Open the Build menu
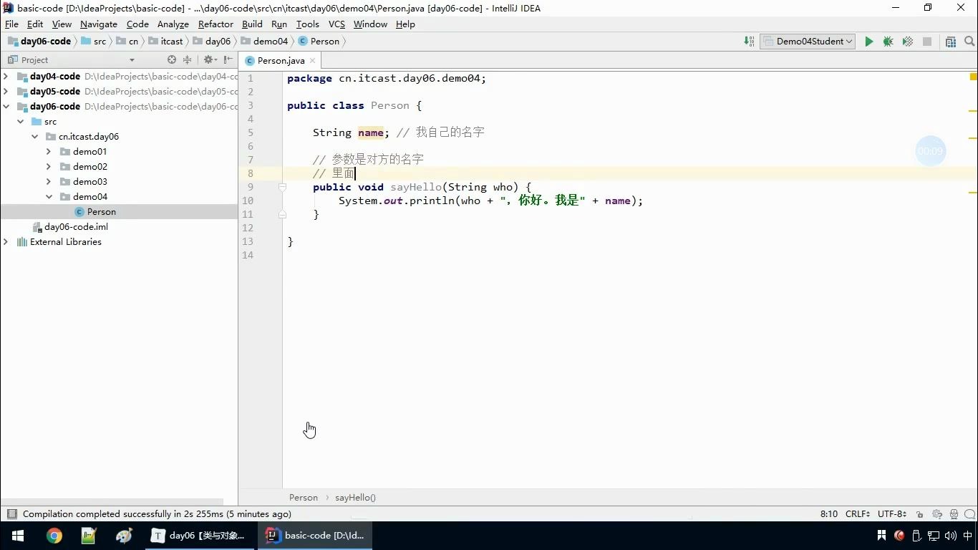Image resolution: width=978 pixels, height=550 pixels. click(x=252, y=24)
